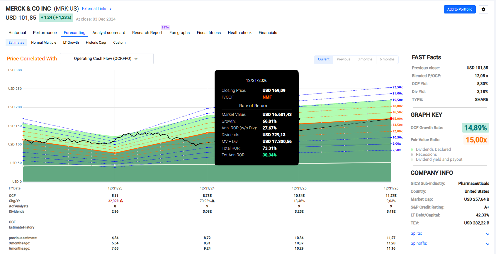Click the Add to Portfolio button
The width and height of the screenshot is (496, 254).
(x=459, y=9)
